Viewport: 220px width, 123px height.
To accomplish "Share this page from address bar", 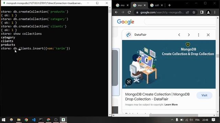I will [187, 12].
